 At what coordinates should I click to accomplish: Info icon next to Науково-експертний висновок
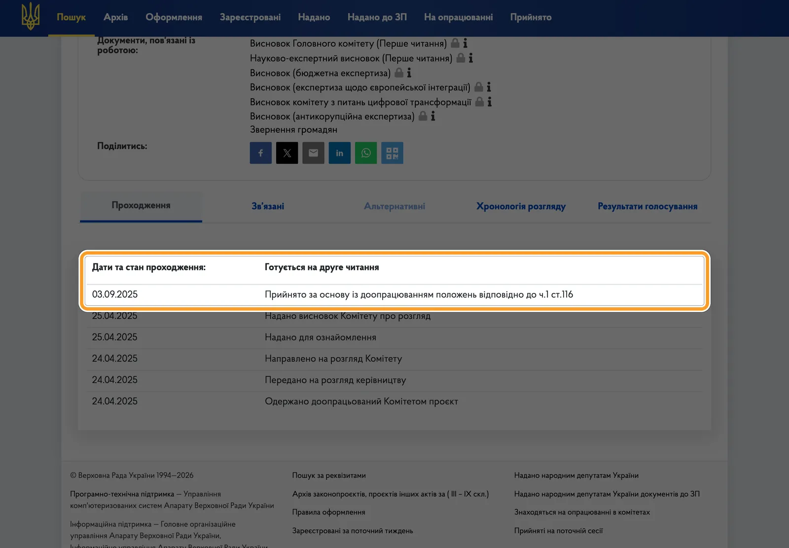pyautogui.click(x=471, y=58)
